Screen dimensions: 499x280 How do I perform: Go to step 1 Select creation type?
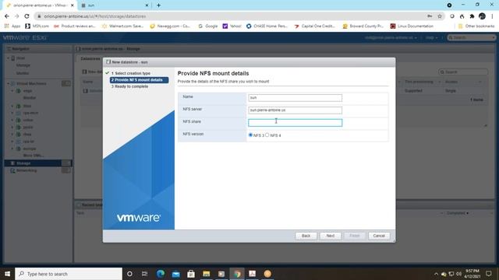point(130,73)
